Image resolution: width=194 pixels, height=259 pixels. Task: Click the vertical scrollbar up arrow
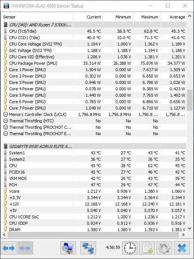pyautogui.click(x=190, y=16)
